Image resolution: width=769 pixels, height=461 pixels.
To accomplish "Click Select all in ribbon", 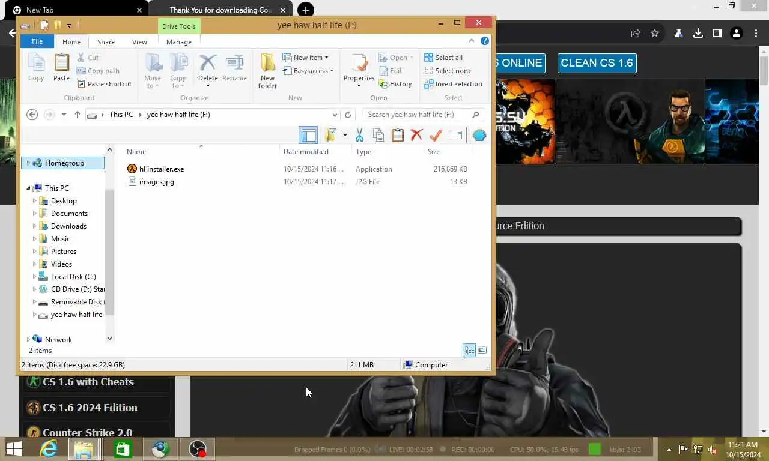I will click(x=443, y=58).
